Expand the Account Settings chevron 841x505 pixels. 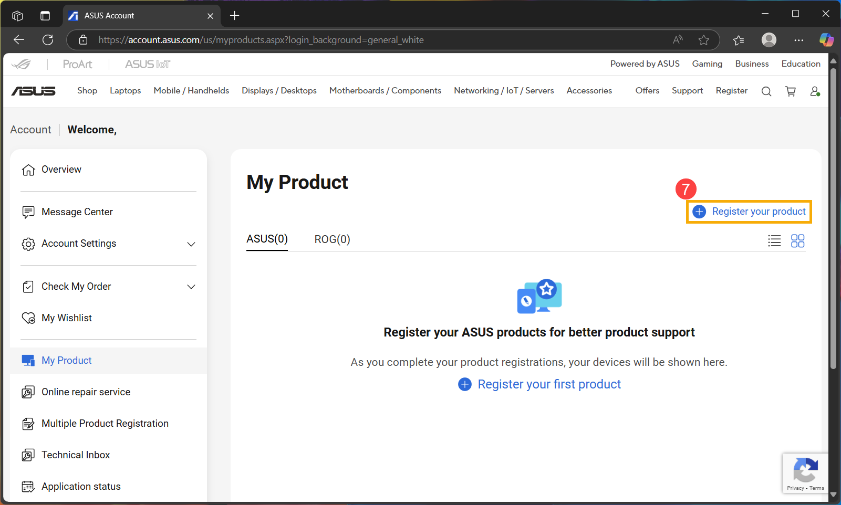pos(191,244)
